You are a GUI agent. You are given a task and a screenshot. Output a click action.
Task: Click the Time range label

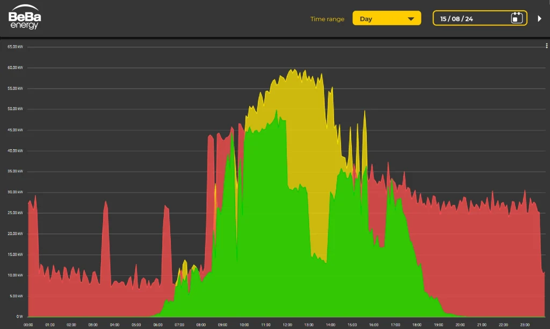pyautogui.click(x=327, y=19)
